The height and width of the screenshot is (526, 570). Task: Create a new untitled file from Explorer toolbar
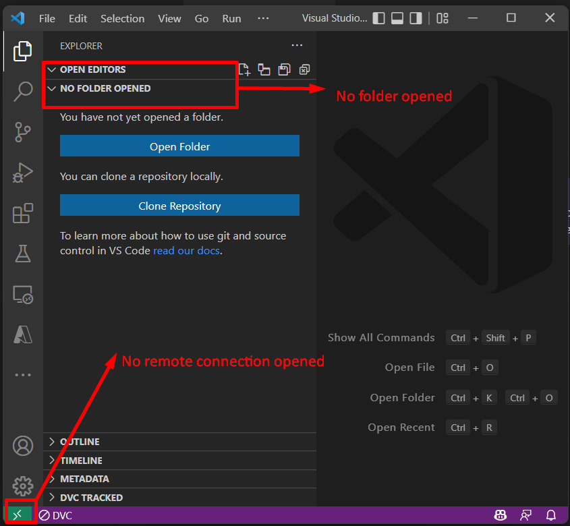click(244, 69)
